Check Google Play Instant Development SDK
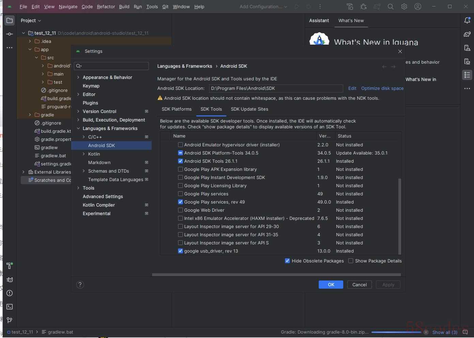474x338 pixels. tap(180, 177)
